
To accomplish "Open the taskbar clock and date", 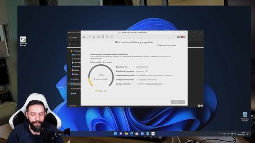I will point(241,134).
